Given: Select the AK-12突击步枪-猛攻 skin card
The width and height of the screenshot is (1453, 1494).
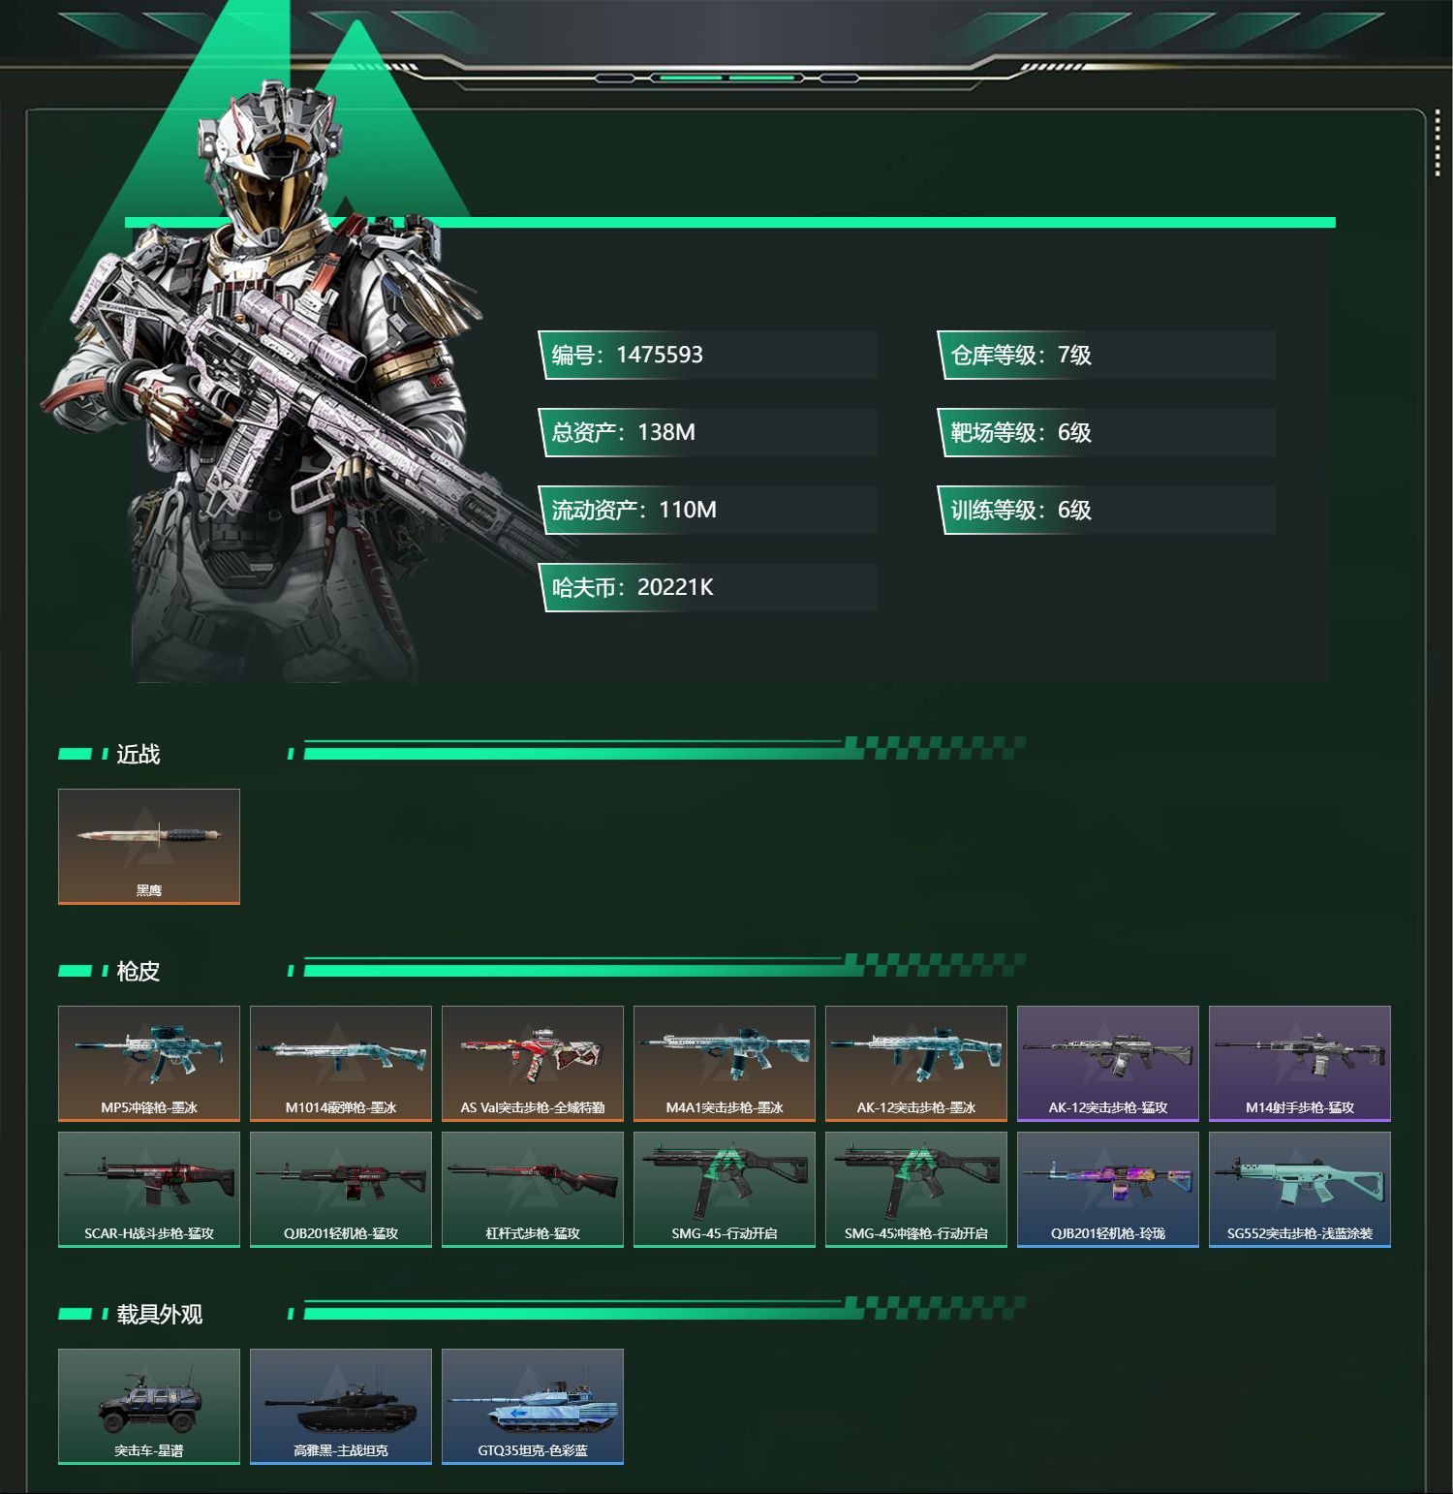Looking at the screenshot, I should [1108, 1064].
